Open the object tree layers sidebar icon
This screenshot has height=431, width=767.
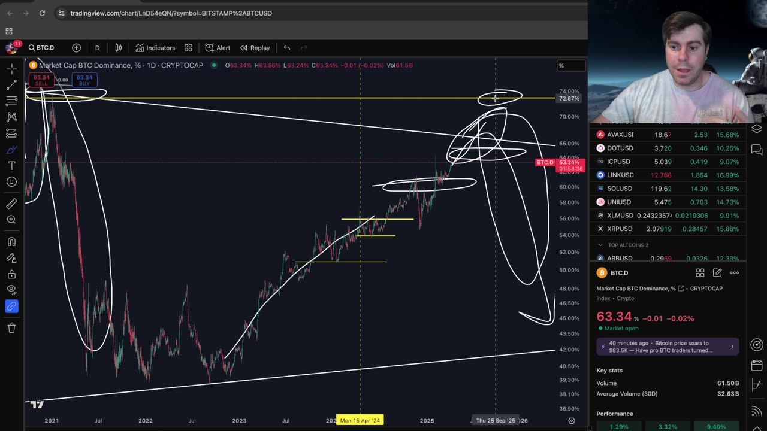757,129
